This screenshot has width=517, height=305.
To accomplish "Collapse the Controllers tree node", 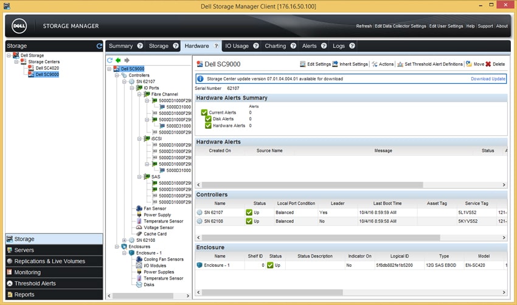I will click(x=117, y=75).
